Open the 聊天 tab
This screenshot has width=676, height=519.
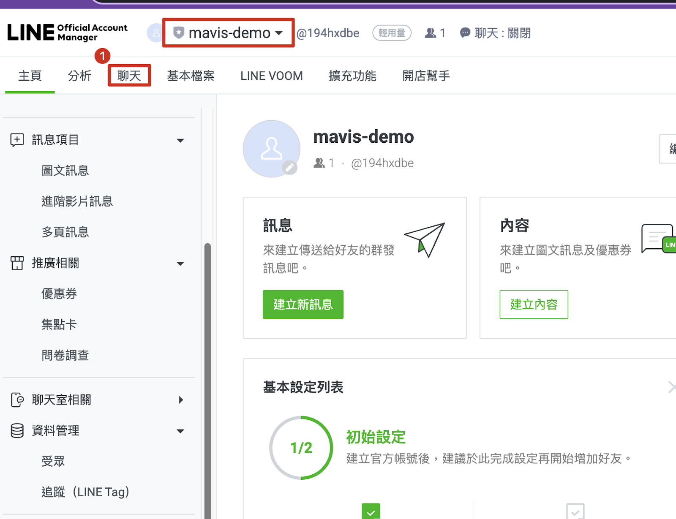point(129,76)
